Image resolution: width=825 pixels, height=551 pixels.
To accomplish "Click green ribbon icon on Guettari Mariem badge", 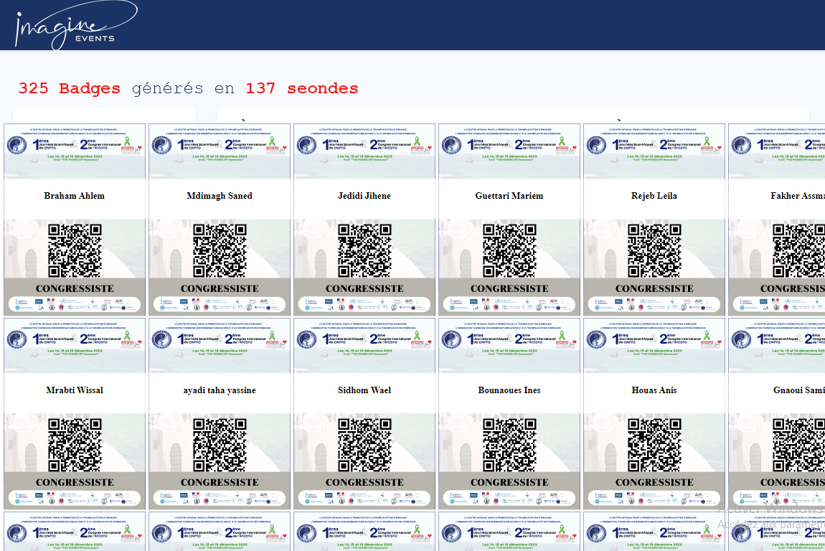I will click(562, 141).
